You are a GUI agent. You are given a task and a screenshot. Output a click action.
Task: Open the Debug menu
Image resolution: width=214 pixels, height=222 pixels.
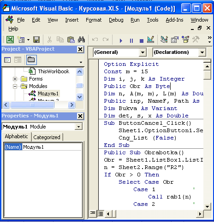point(116,20)
